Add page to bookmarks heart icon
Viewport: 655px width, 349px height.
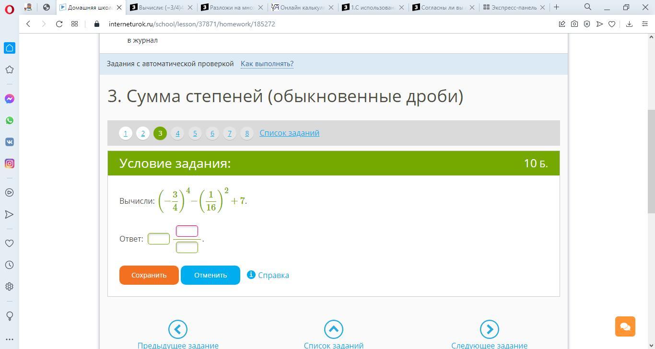612,24
